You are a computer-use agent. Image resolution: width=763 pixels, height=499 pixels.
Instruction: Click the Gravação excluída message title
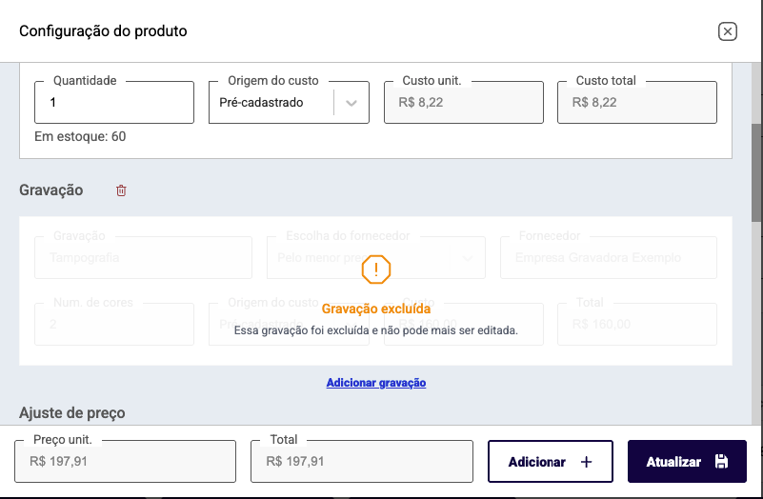pyautogui.click(x=376, y=309)
